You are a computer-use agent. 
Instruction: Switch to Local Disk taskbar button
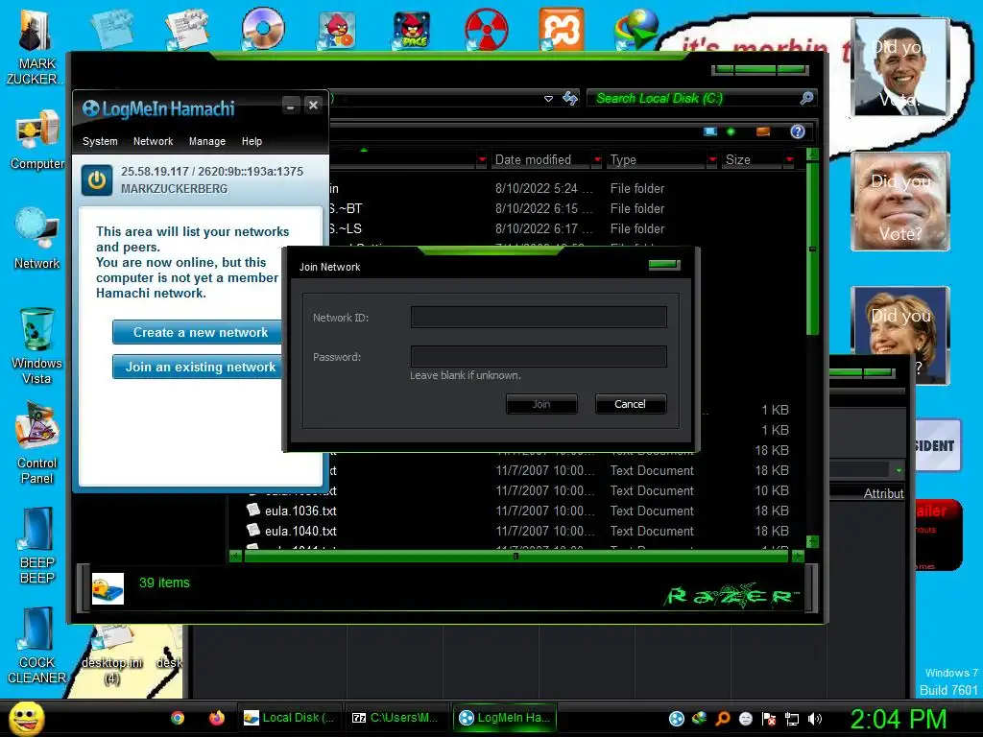click(290, 718)
